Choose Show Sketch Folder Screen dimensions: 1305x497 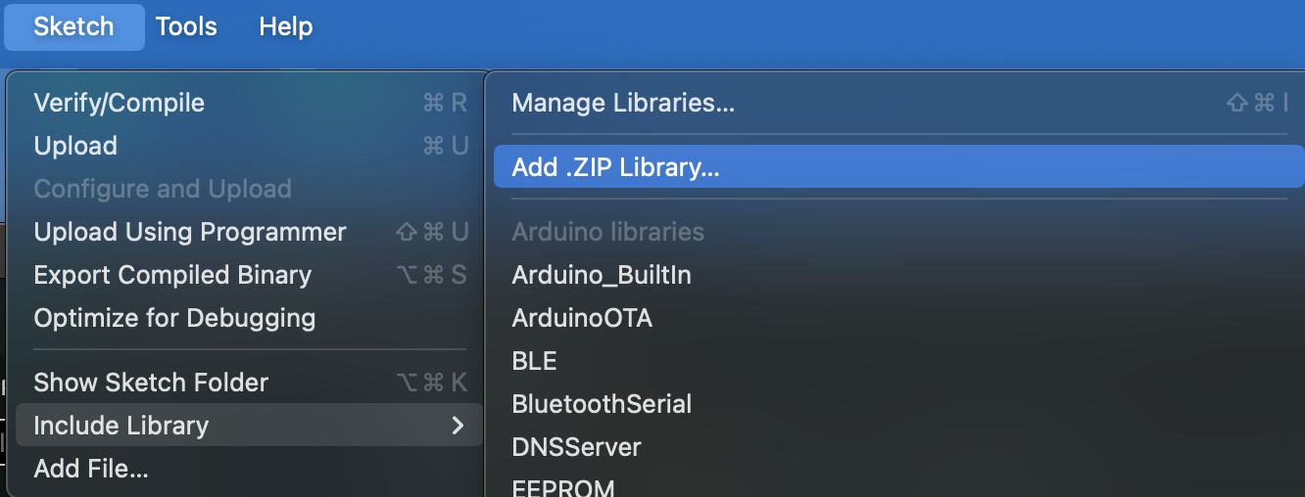pyautogui.click(x=151, y=383)
